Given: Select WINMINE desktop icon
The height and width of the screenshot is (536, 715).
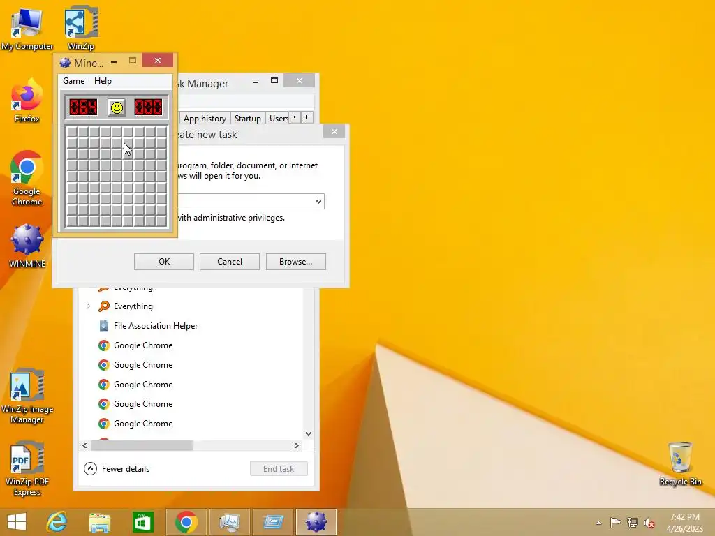Looking at the screenshot, I should pos(27,246).
